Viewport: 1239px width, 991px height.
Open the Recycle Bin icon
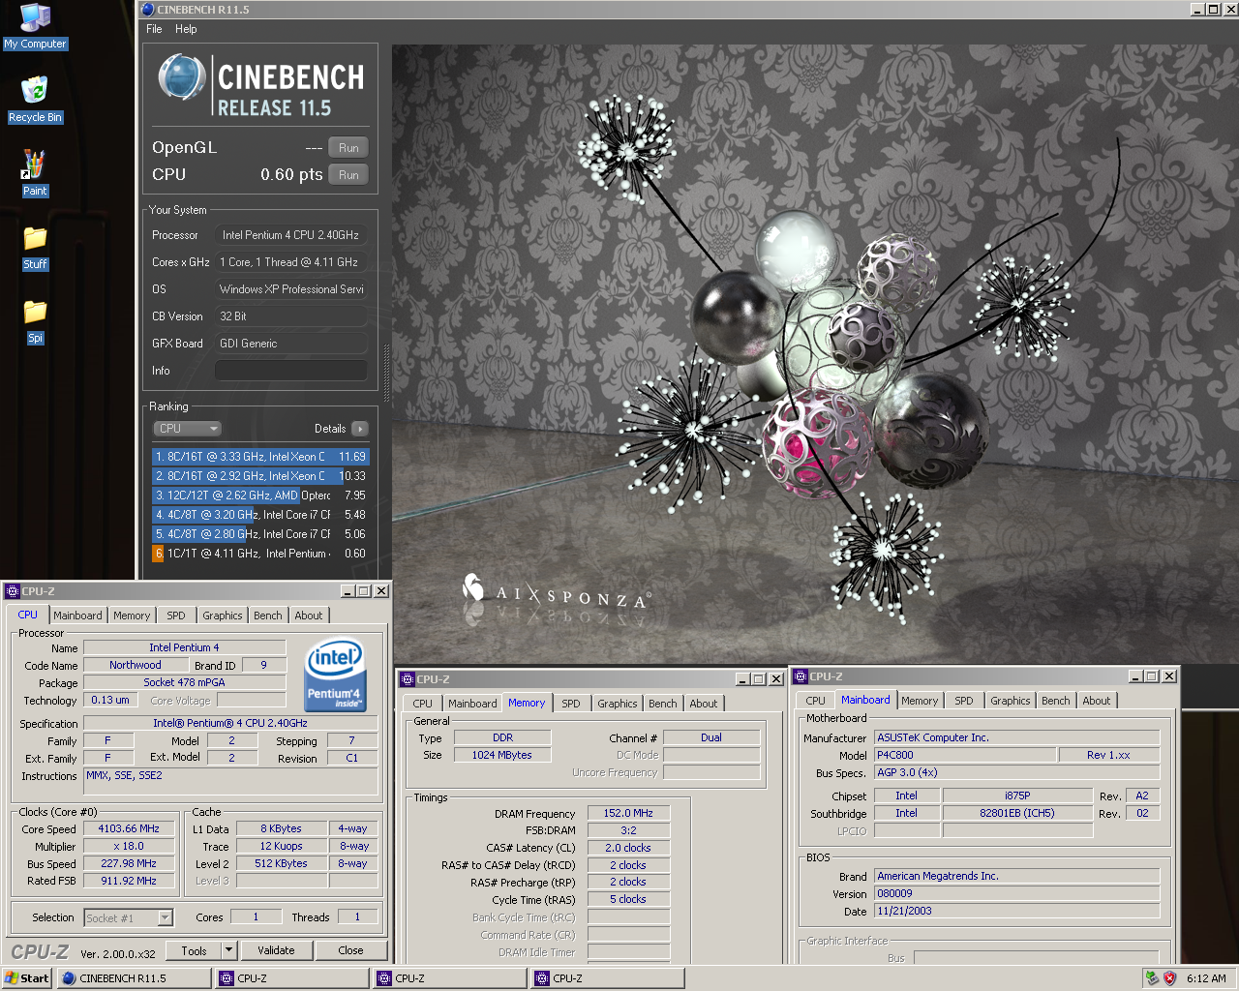pos(35,100)
